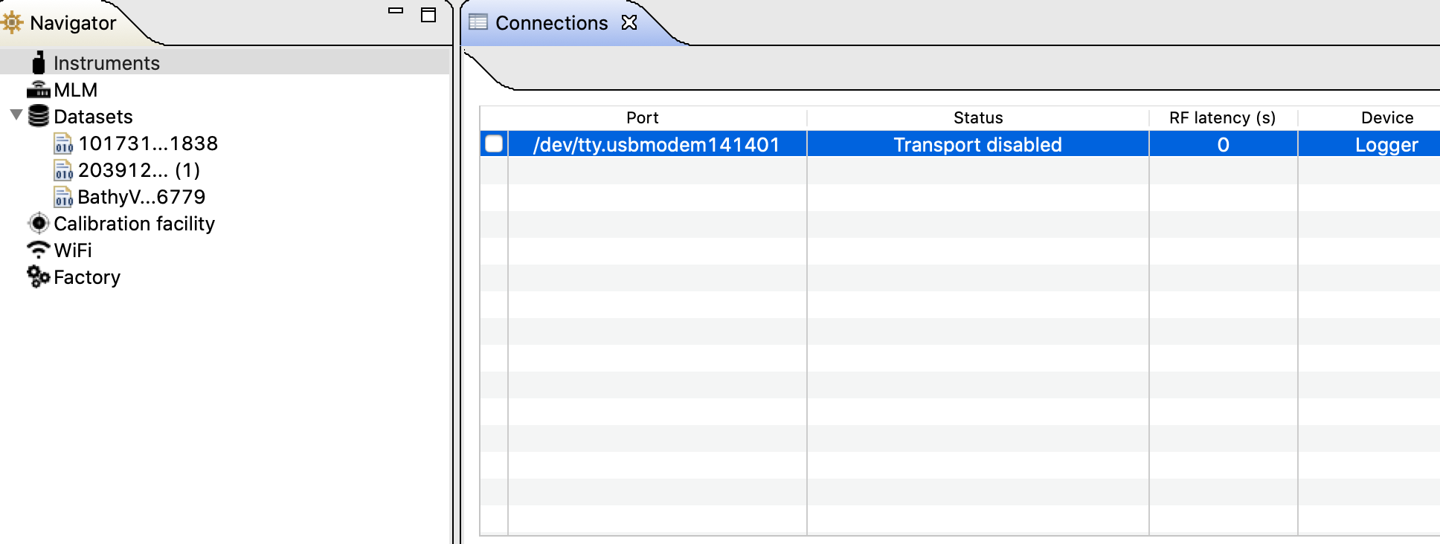
Task: Select the Transport disabled status cell
Action: pyautogui.click(x=977, y=144)
